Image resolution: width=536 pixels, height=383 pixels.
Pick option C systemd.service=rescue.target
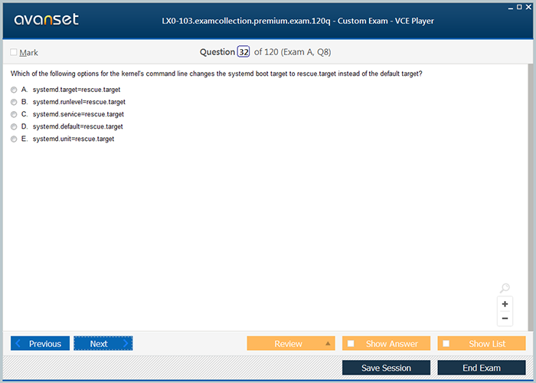tap(14, 114)
